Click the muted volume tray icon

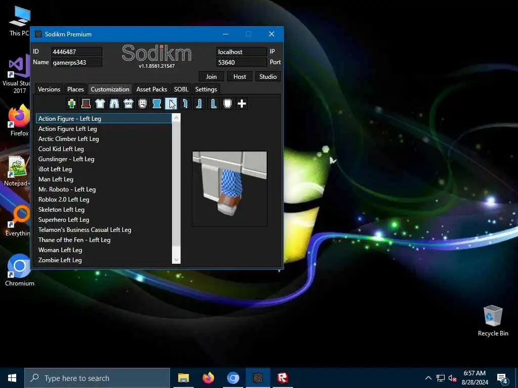click(452, 378)
